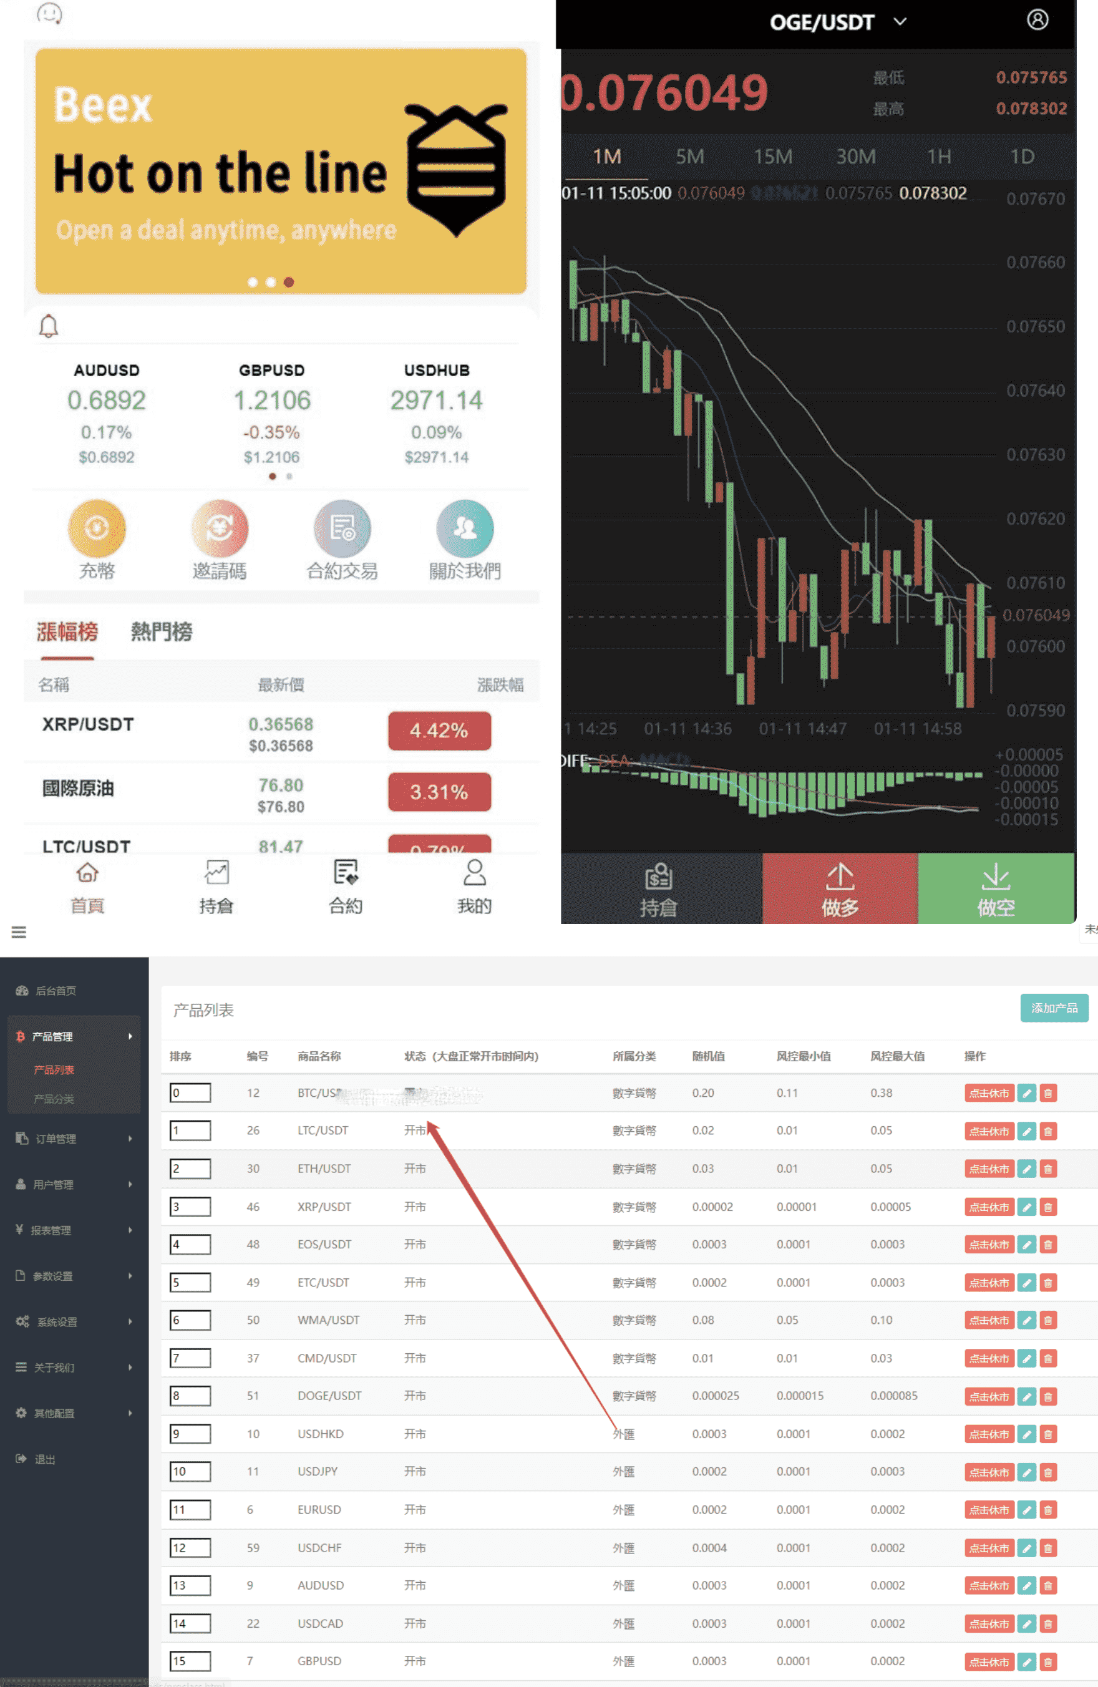Expand 其他配置 menu in admin sidebar
The width and height of the screenshot is (1098, 1687).
click(74, 1413)
